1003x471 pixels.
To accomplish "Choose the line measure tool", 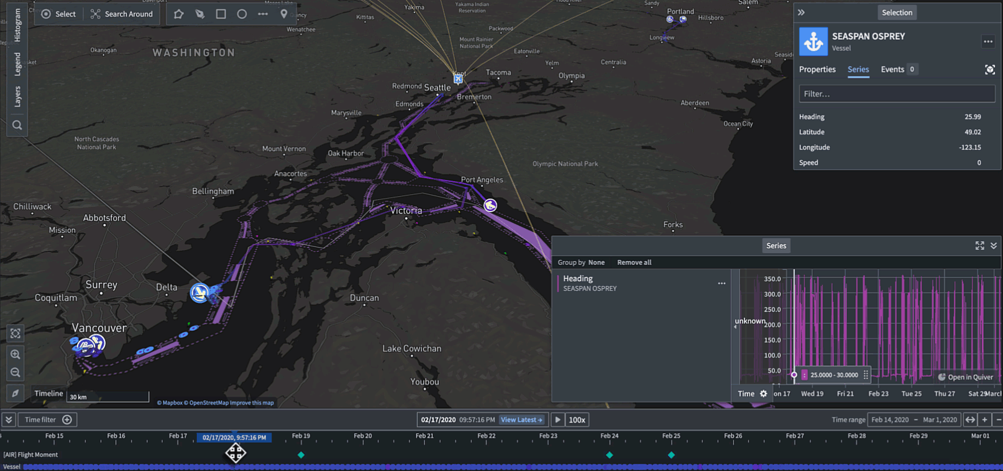I will click(263, 14).
